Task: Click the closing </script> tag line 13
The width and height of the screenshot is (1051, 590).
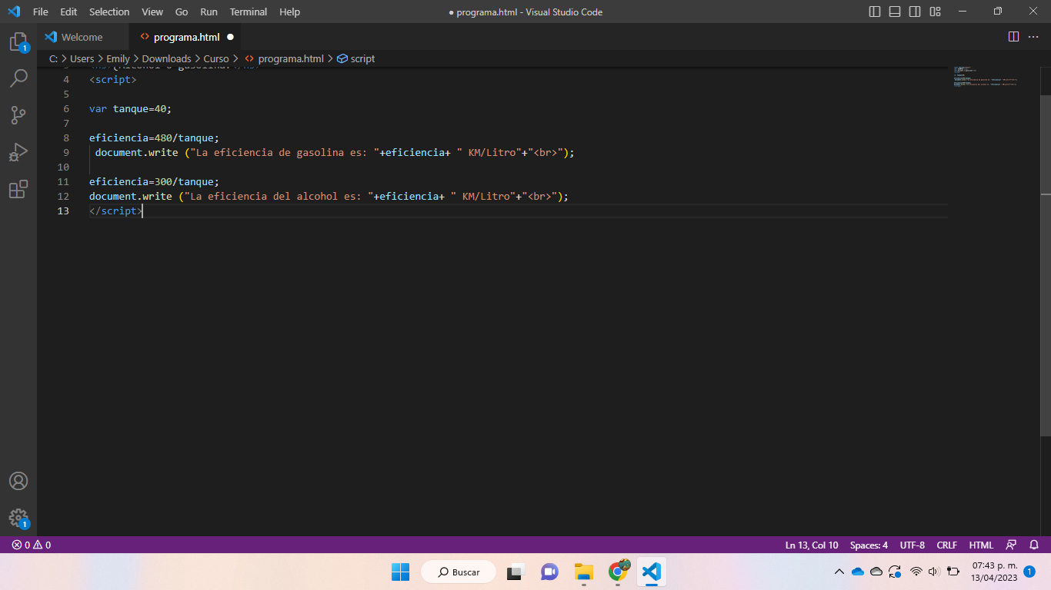Action: coord(116,210)
